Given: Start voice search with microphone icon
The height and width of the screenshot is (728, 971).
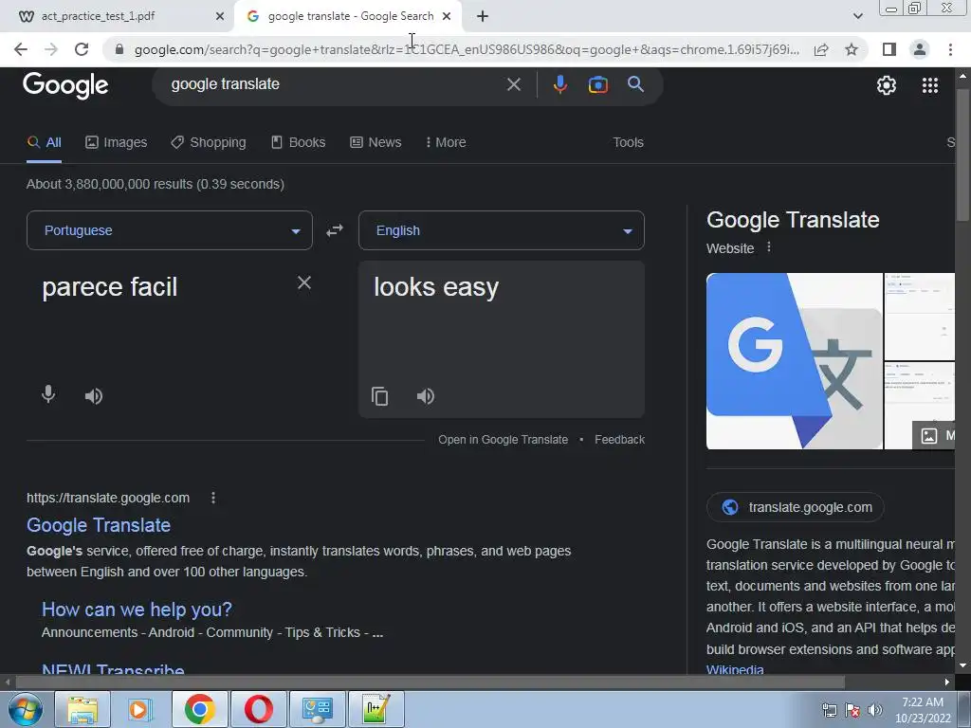Looking at the screenshot, I should pyautogui.click(x=559, y=84).
